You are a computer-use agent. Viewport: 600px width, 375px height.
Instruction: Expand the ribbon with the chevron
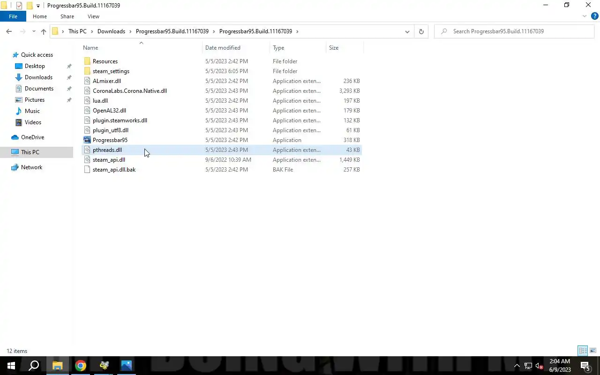tap(585, 16)
